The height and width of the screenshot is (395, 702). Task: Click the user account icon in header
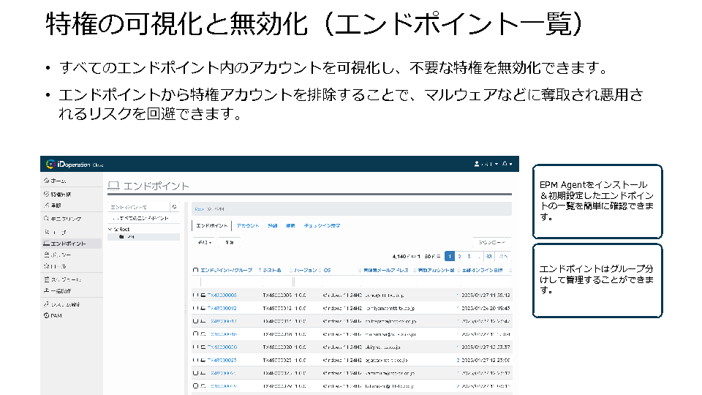pos(478,164)
